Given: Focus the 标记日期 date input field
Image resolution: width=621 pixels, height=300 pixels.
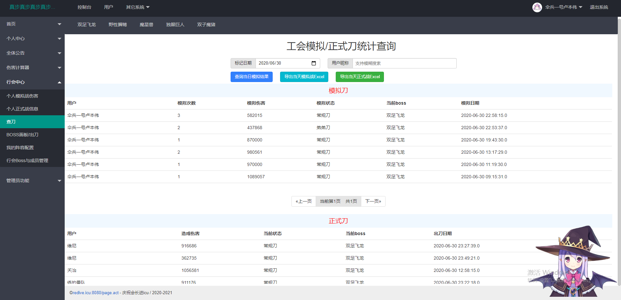Looking at the screenshot, I should click(x=288, y=63).
